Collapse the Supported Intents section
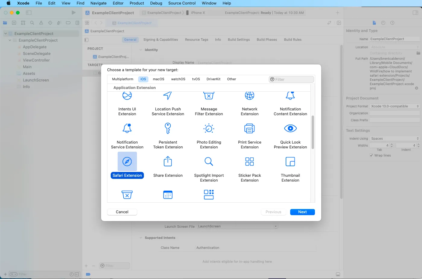 (141, 238)
